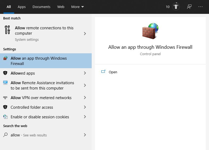The image size is (209, 150).
Task: Click the system settings tools icon
Action: [7, 30]
